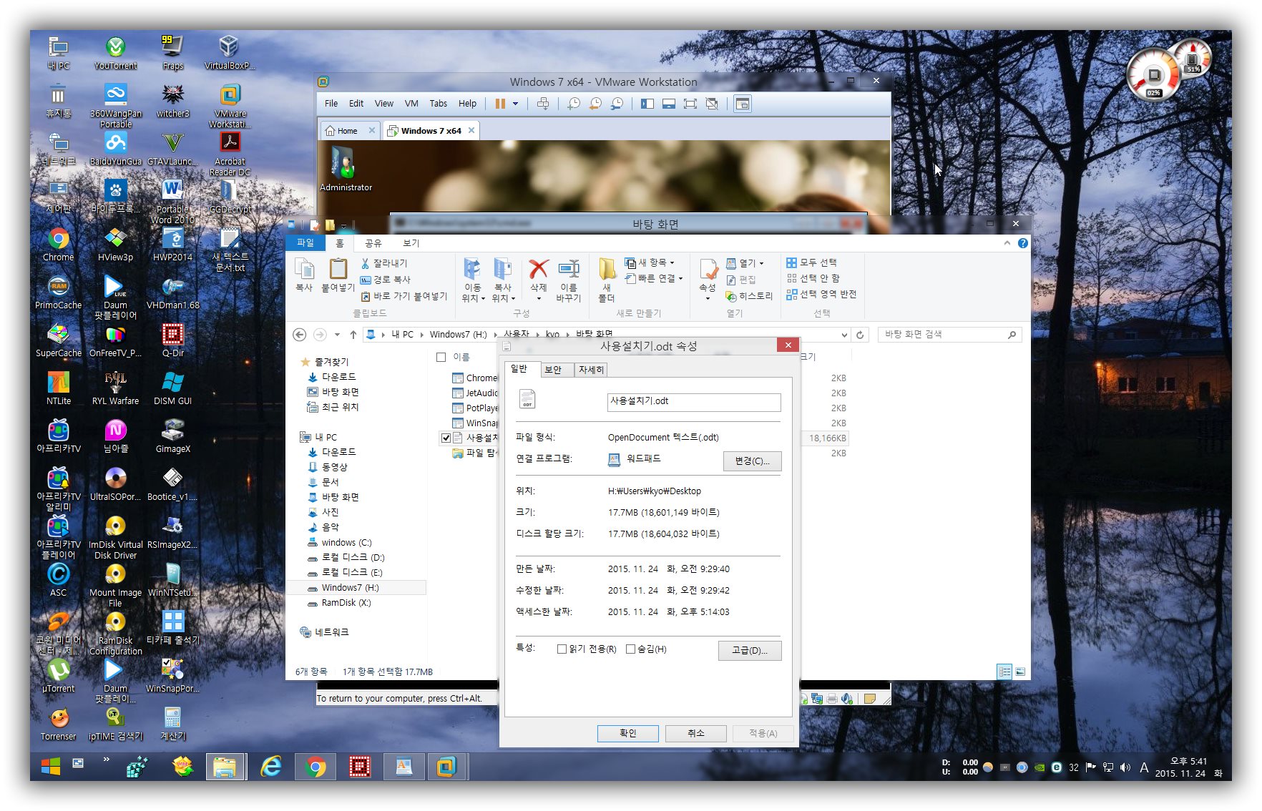Open the GimageX desktop icon
1262x811 pixels.
[172, 437]
